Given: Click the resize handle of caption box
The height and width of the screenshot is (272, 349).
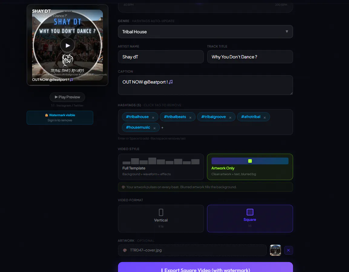Looking at the screenshot, I should coord(291,93).
